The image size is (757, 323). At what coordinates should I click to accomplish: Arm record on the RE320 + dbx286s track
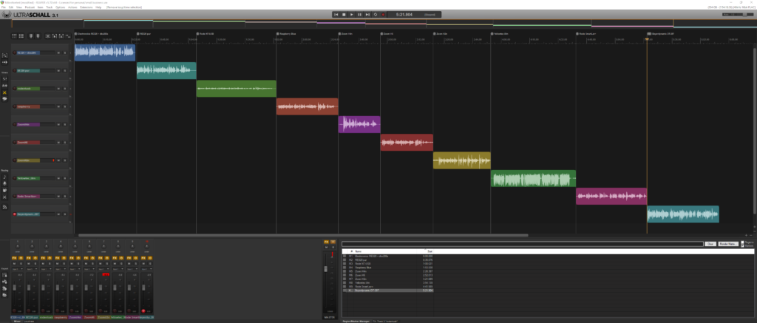click(15, 52)
